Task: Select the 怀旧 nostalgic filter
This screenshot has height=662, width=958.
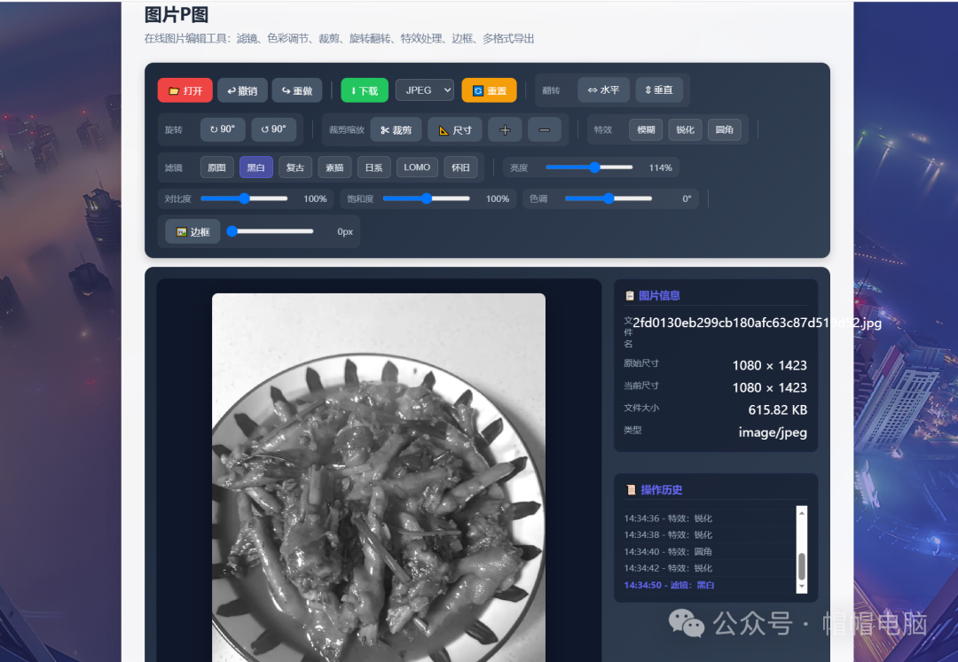Action: [x=460, y=167]
